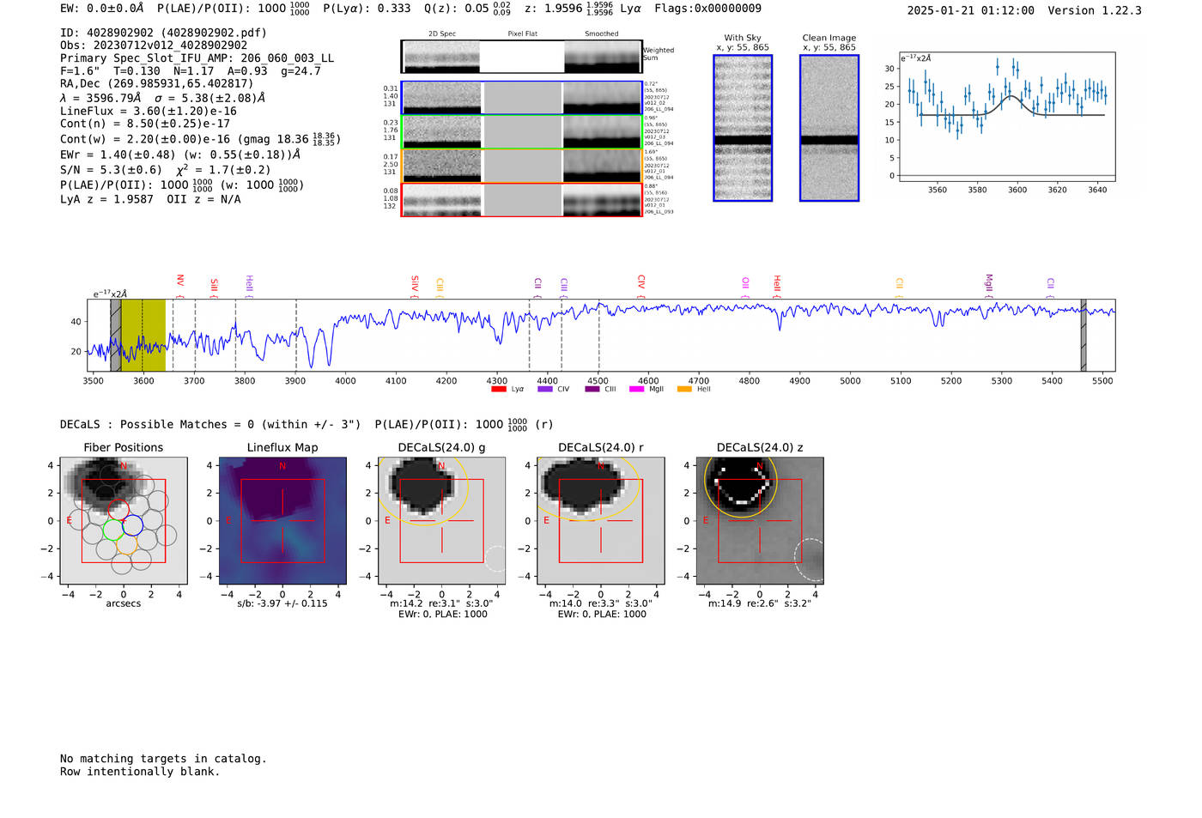The image size is (1202, 818).
Task: Select the orange-bordered 2D spectrum row
Action: (x=522, y=166)
